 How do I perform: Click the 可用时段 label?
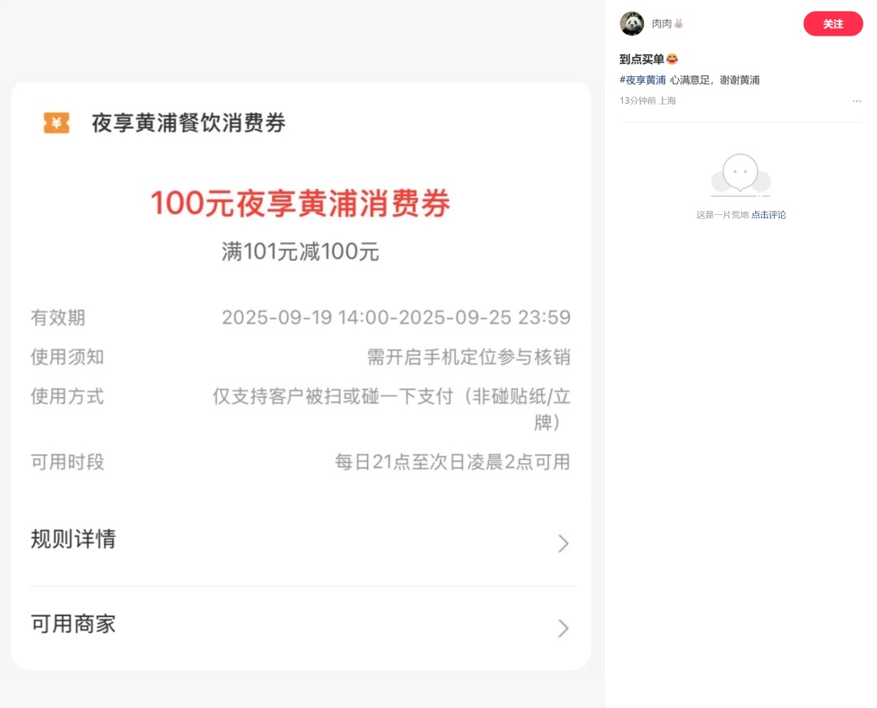click(67, 462)
